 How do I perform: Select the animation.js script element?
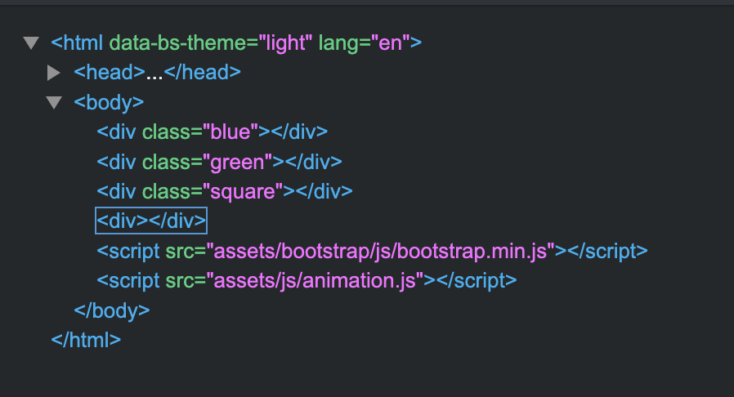[307, 280]
